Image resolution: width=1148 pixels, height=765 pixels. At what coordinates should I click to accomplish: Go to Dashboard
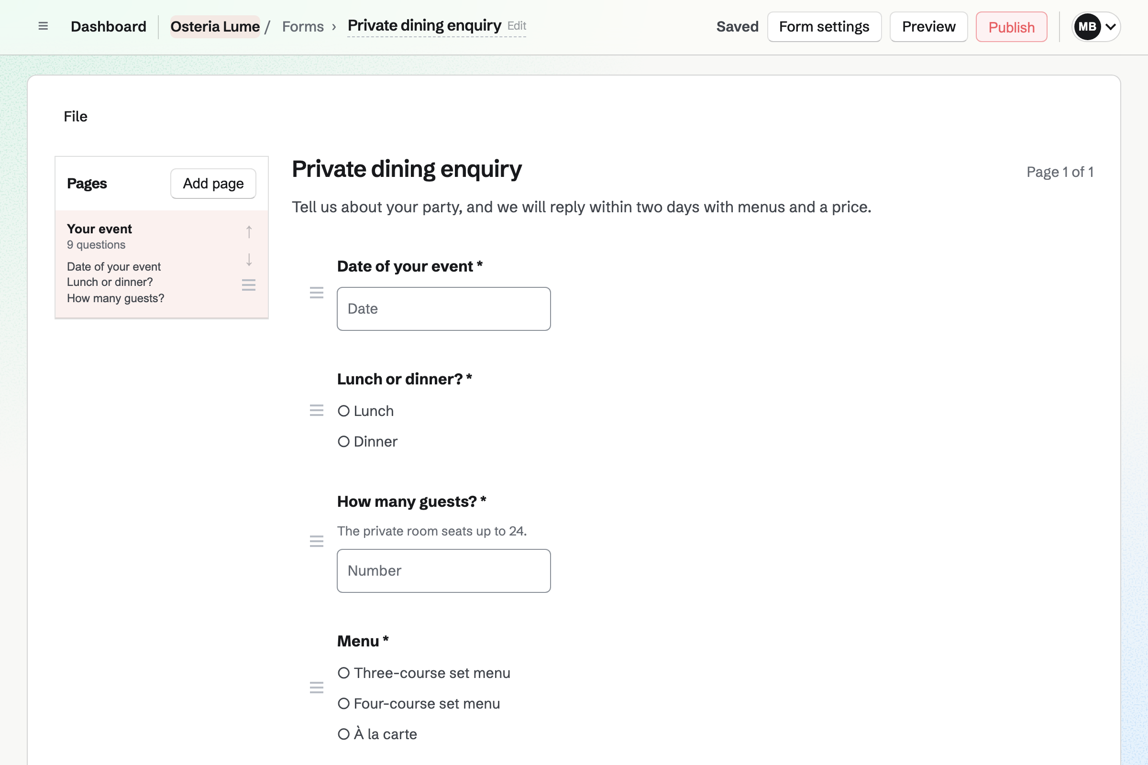coord(109,27)
